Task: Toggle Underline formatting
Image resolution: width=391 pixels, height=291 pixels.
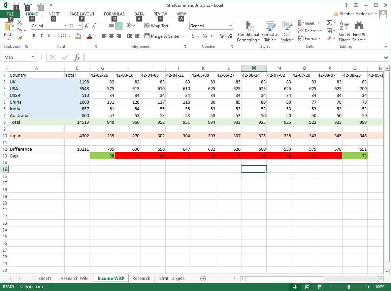Action: tap(49, 36)
